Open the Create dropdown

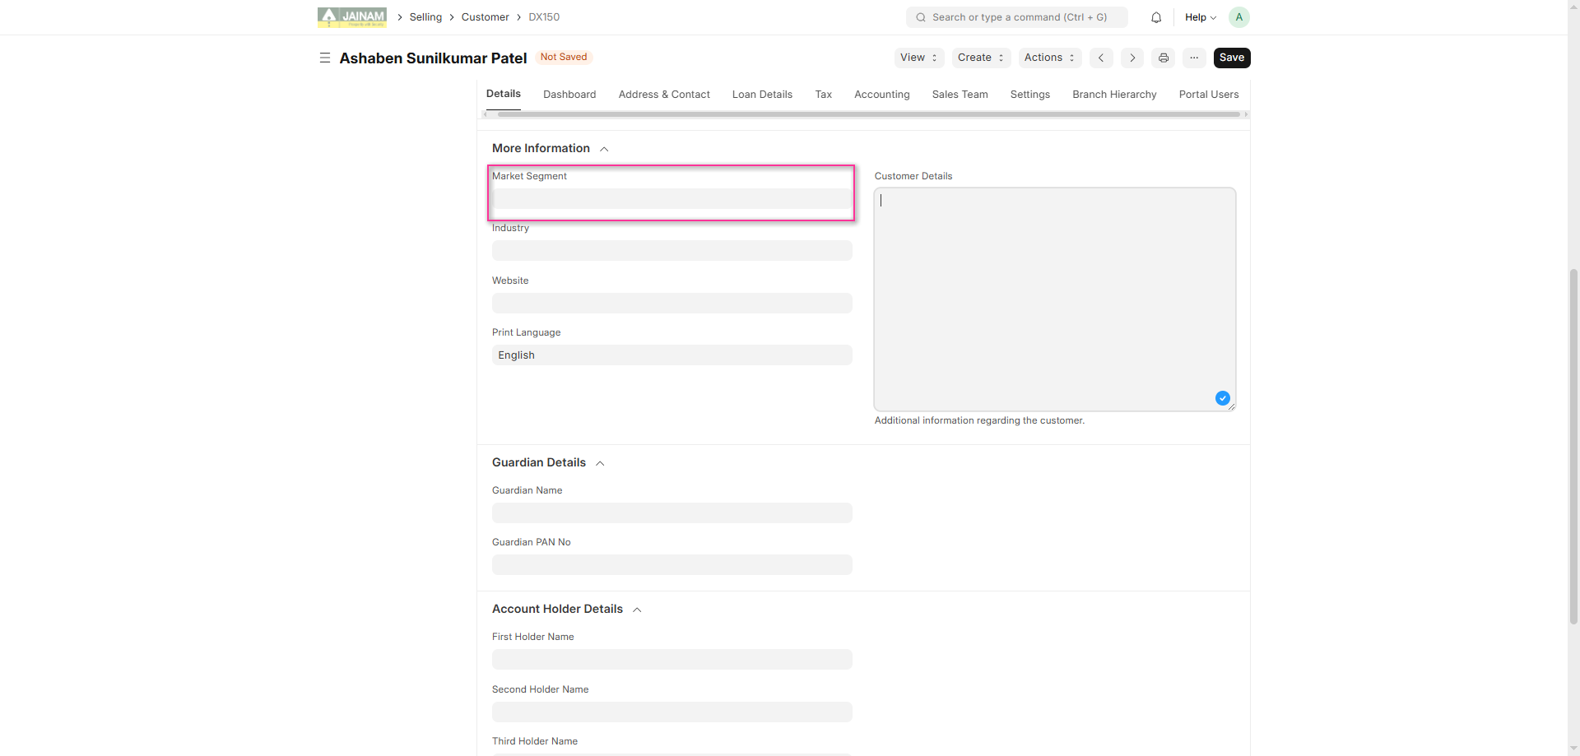981,58
